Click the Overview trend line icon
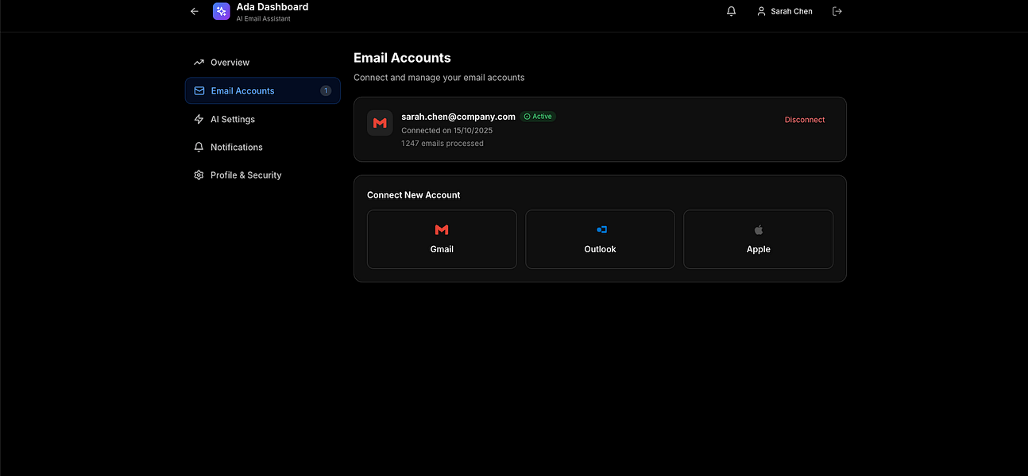1028x476 pixels. (199, 62)
